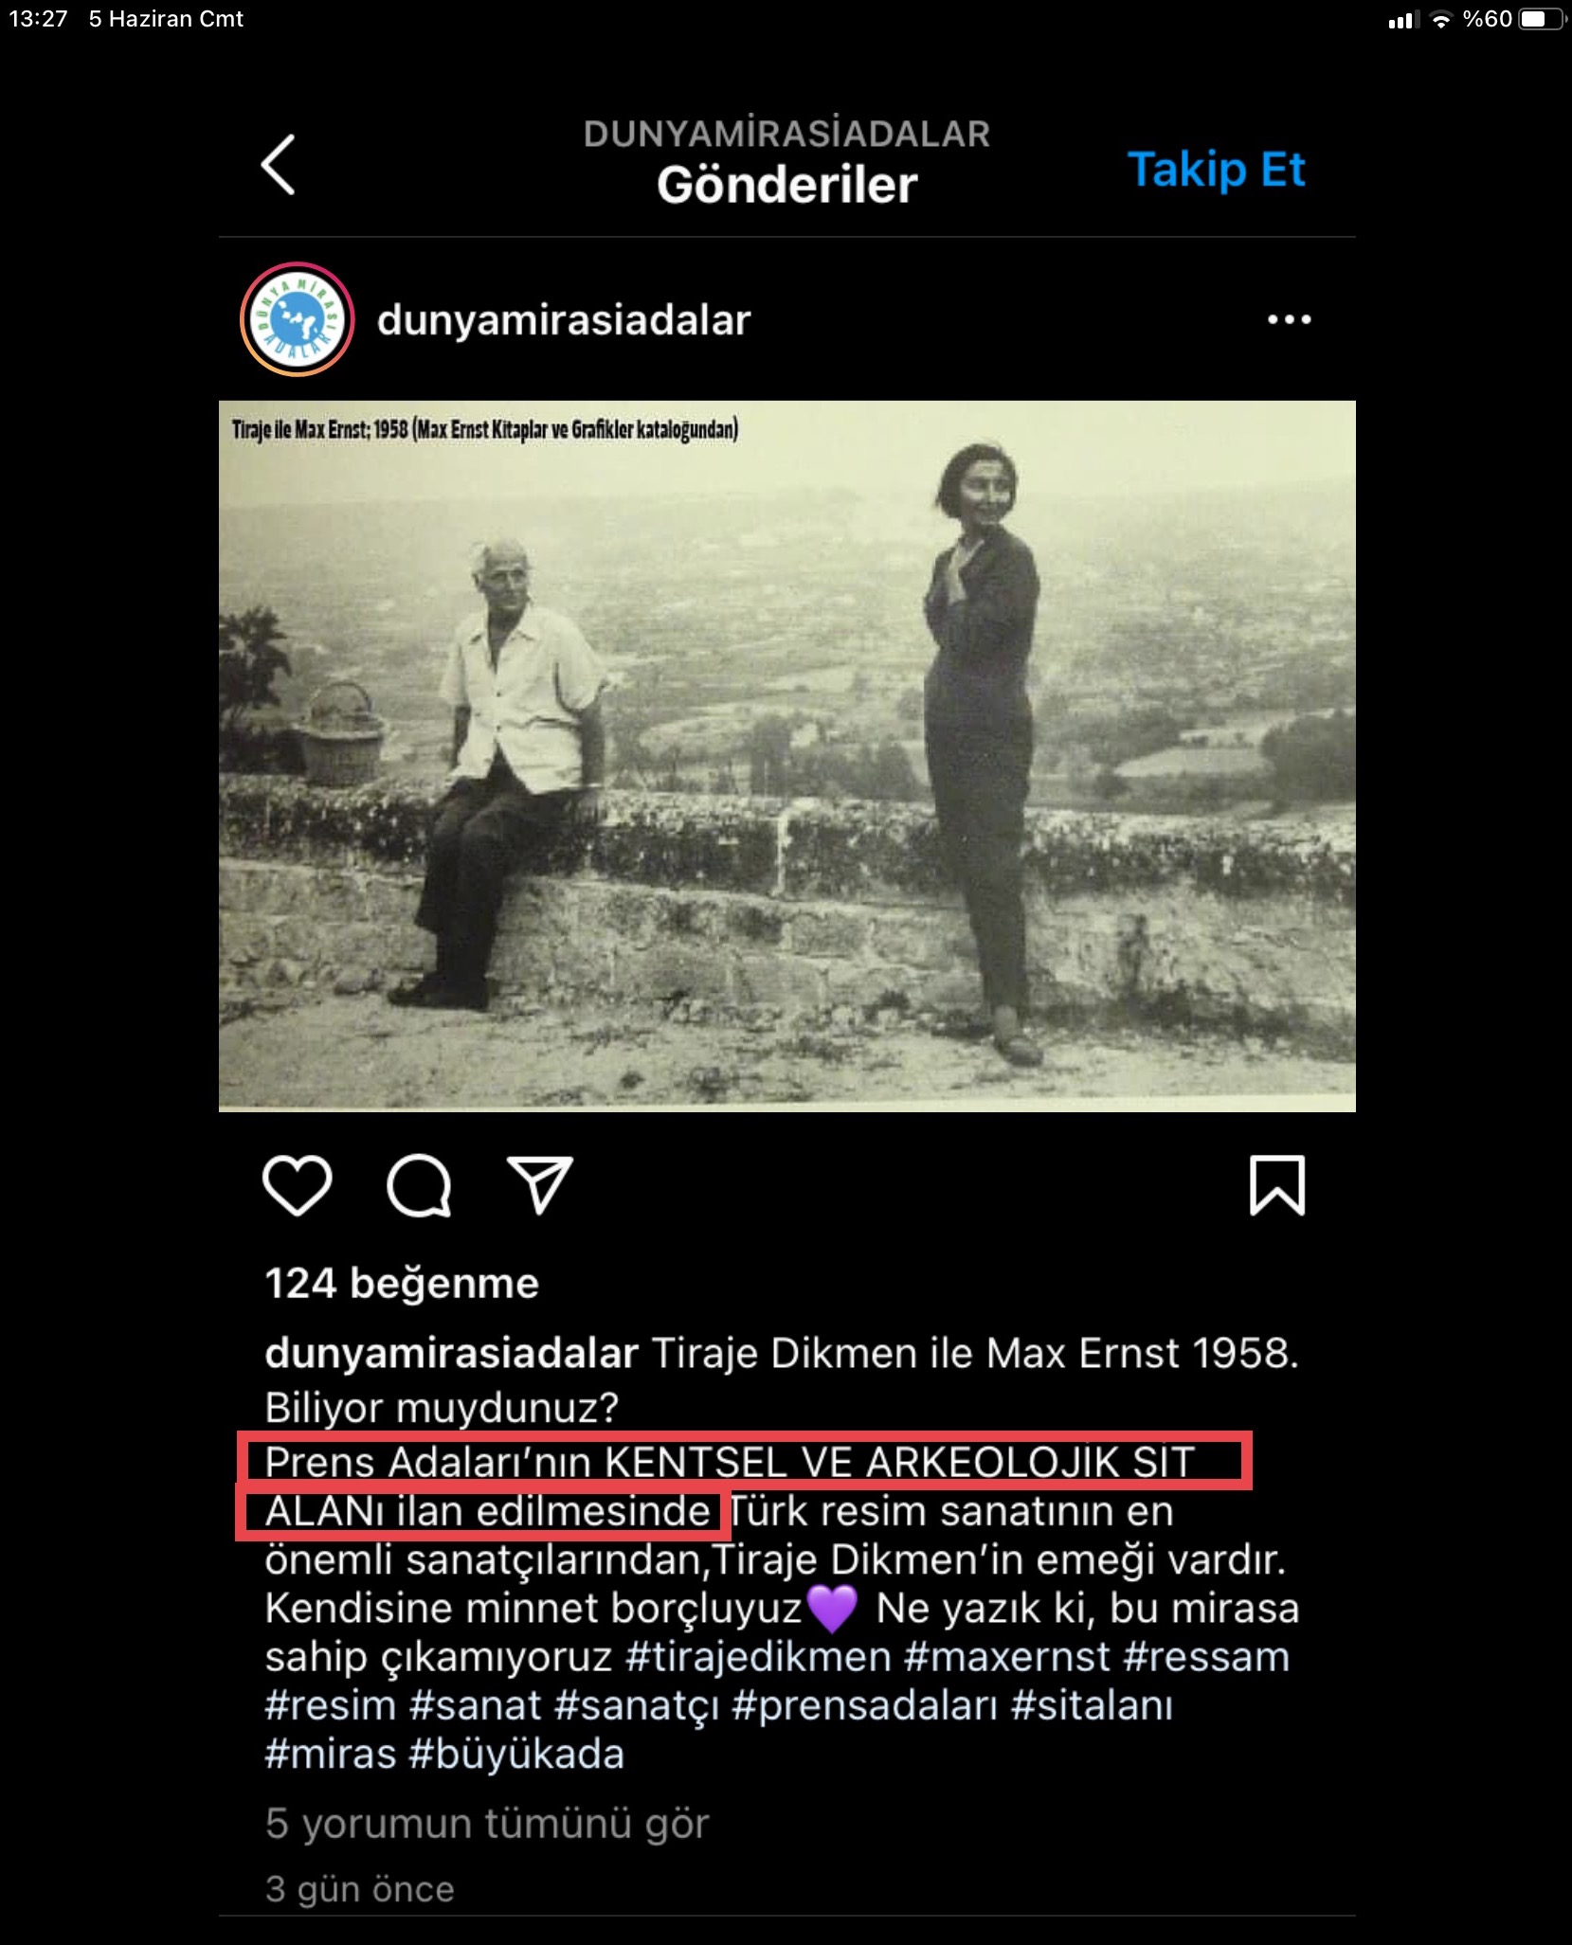The height and width of the screenshot is (1945, 1572).
Task: Open three-dot more options menu
Action: [x=1290, y=319]
